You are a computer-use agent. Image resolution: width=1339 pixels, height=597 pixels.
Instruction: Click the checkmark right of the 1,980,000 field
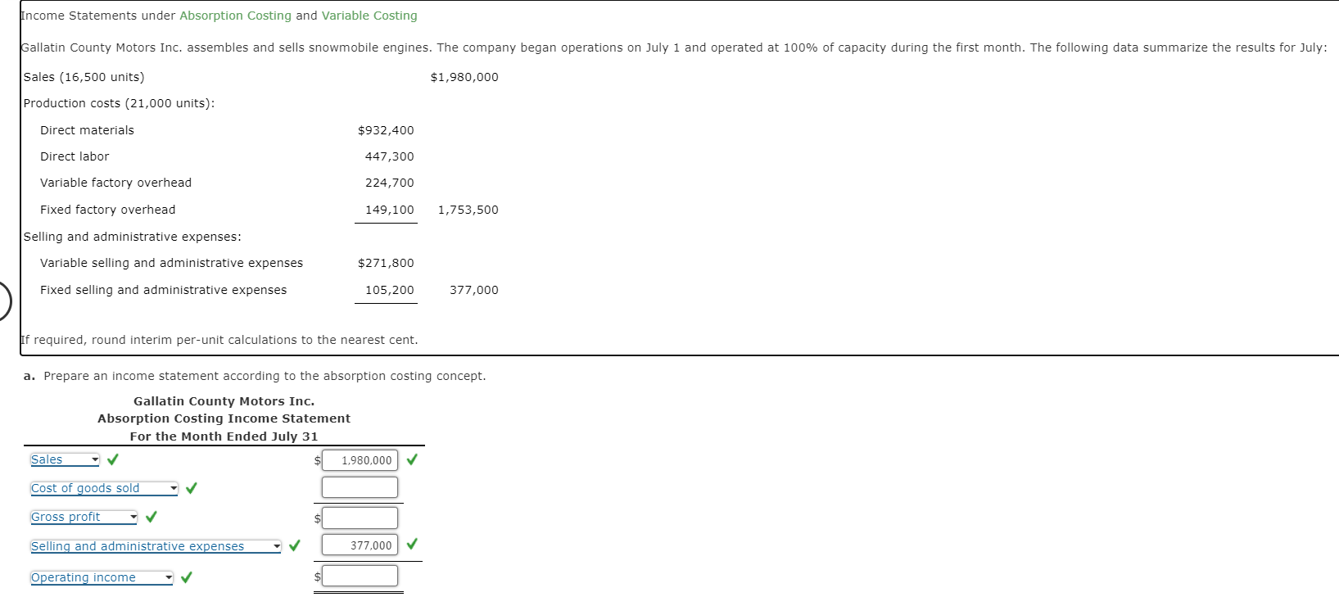(x=412, y=459)
